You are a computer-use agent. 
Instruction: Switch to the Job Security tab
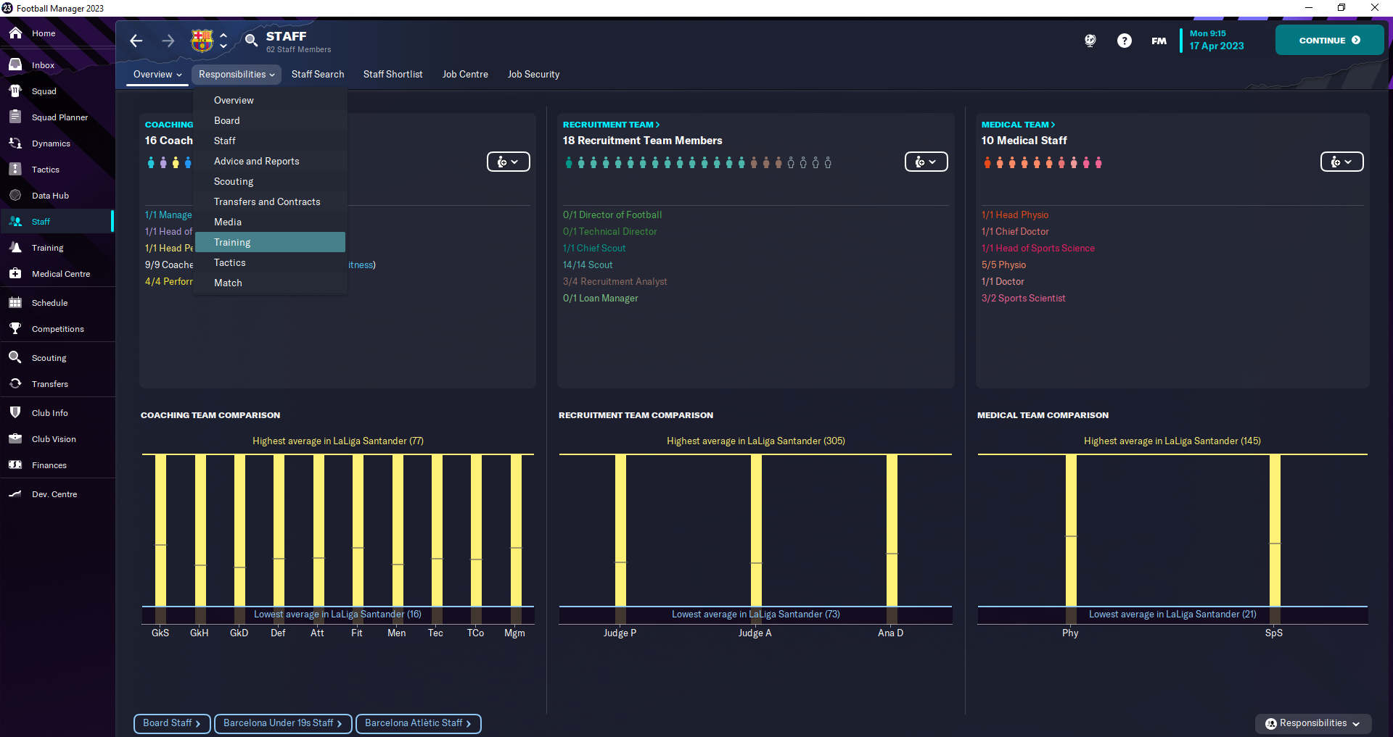pos(533,74)
